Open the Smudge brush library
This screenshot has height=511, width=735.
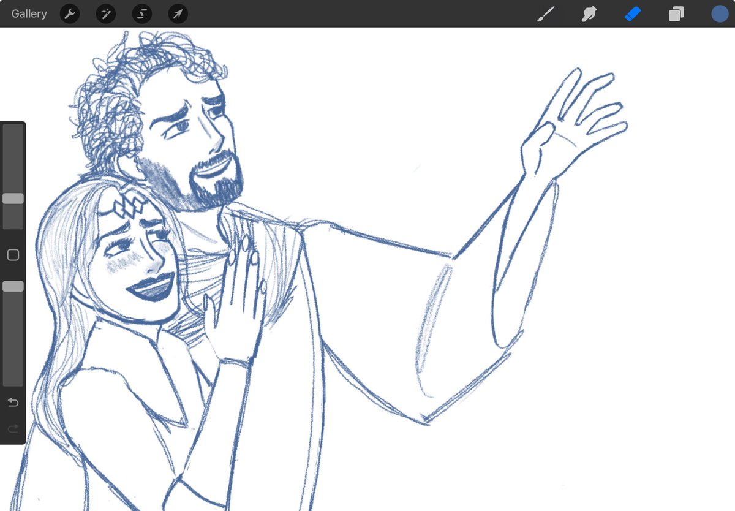pos(588,13)
